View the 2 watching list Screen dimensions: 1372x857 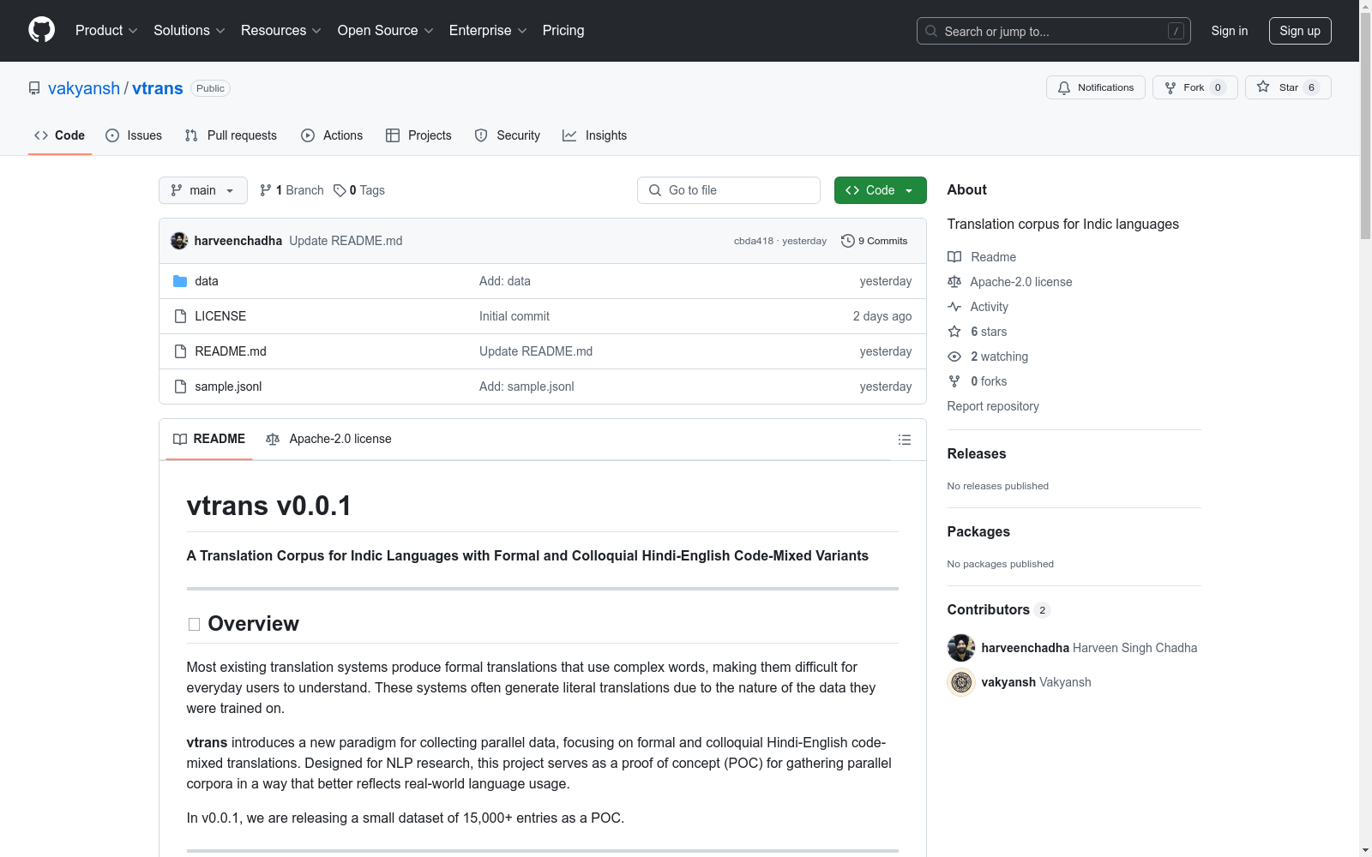[988, 357]
